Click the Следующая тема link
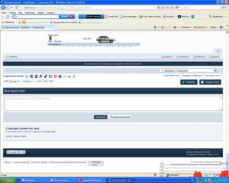 (213, 76)
